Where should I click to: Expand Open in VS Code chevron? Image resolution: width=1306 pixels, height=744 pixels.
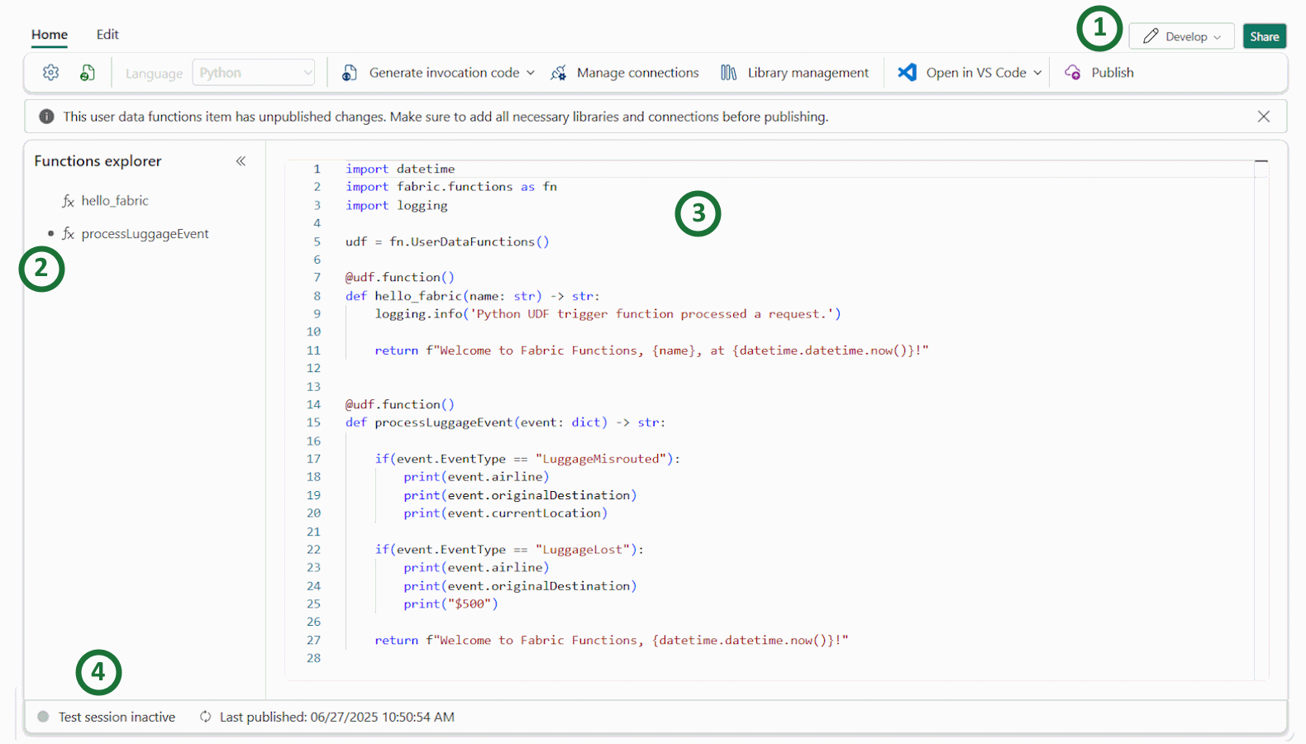tap(1037, 73)
